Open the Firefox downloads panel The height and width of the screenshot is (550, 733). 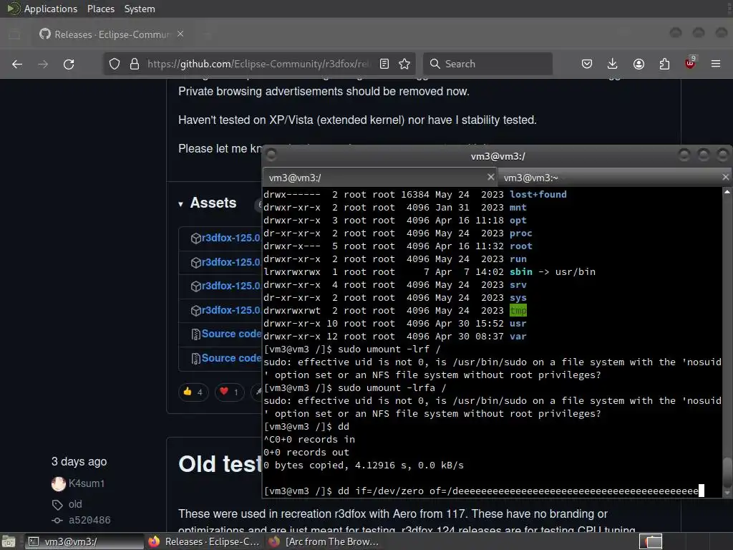[x=613, y=64]
